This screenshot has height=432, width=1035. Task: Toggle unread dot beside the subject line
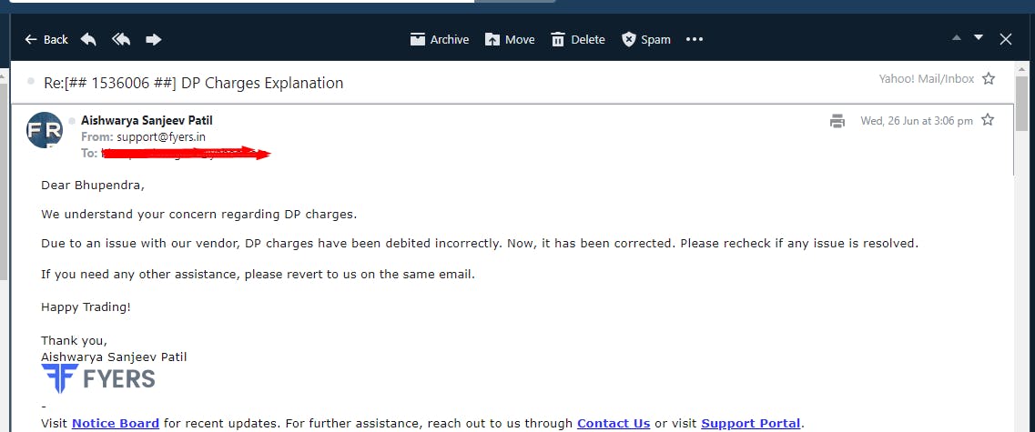click(30, 81)
